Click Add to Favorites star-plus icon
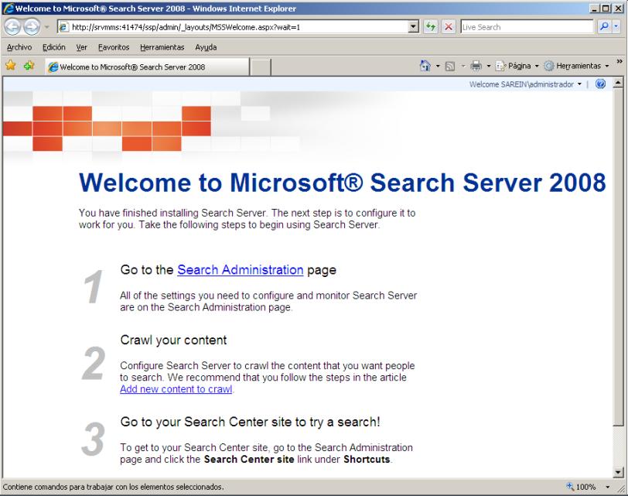The width and height of the screenshot is (628, 496). [x=29, y=65]
